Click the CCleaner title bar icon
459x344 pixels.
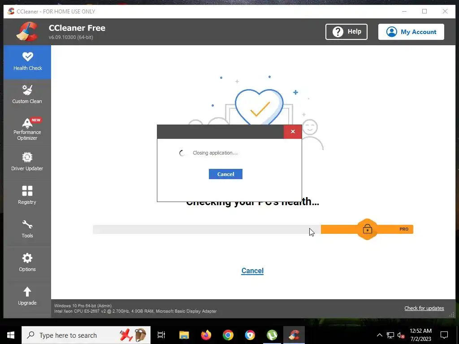click(11, 11)
